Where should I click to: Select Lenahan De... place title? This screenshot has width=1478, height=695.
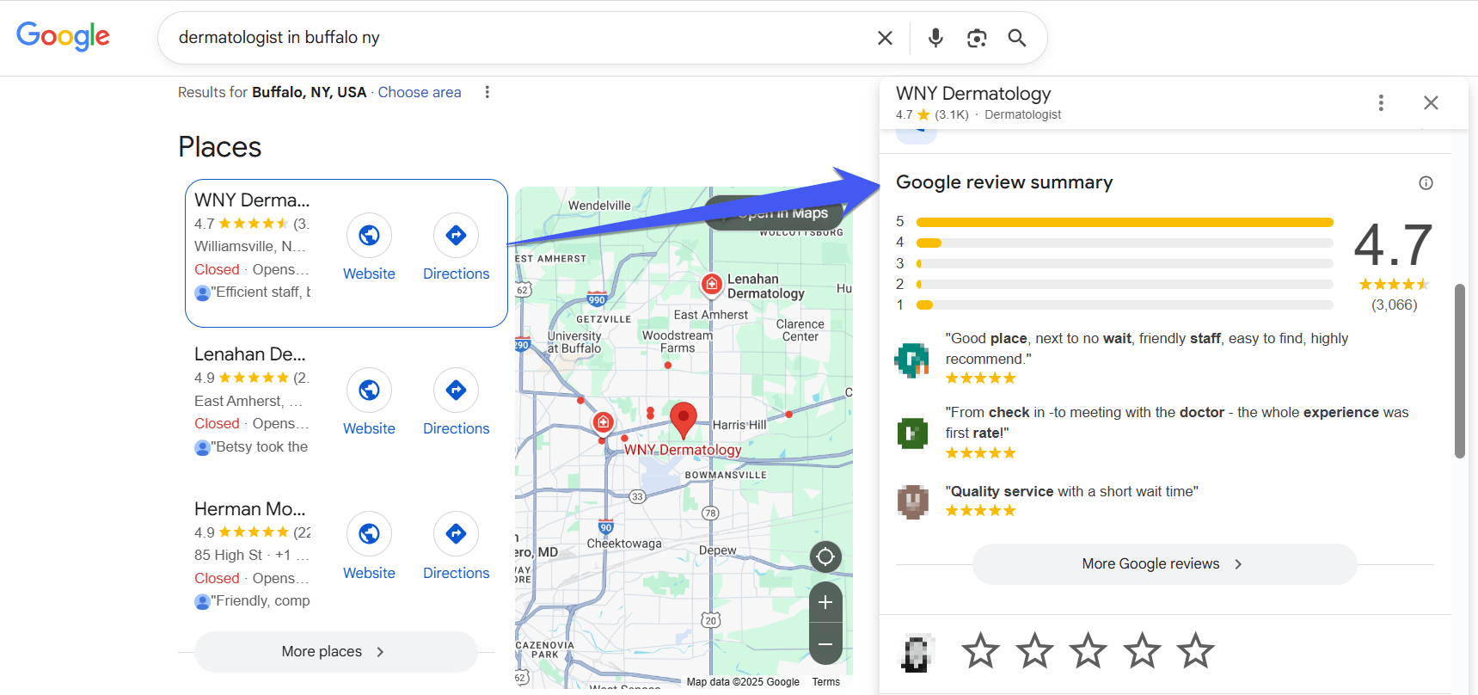pos(249,354)
